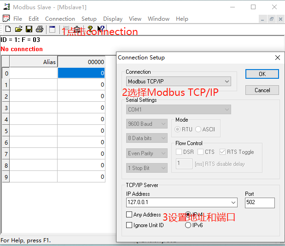Open the Help menu
Image resolution: width=285 pixels, height=246 pixels.
pyautogui.click(x=182, y=19)
